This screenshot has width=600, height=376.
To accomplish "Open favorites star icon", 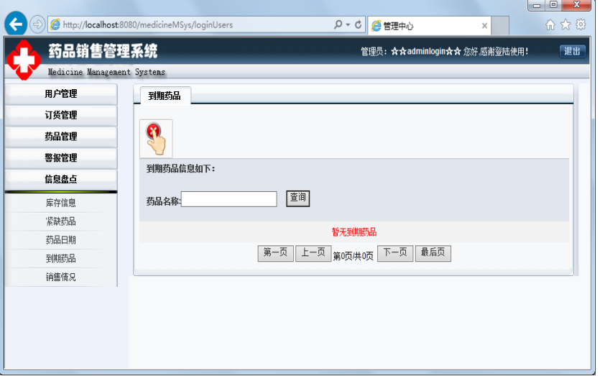I will click(x=566, y=25).
